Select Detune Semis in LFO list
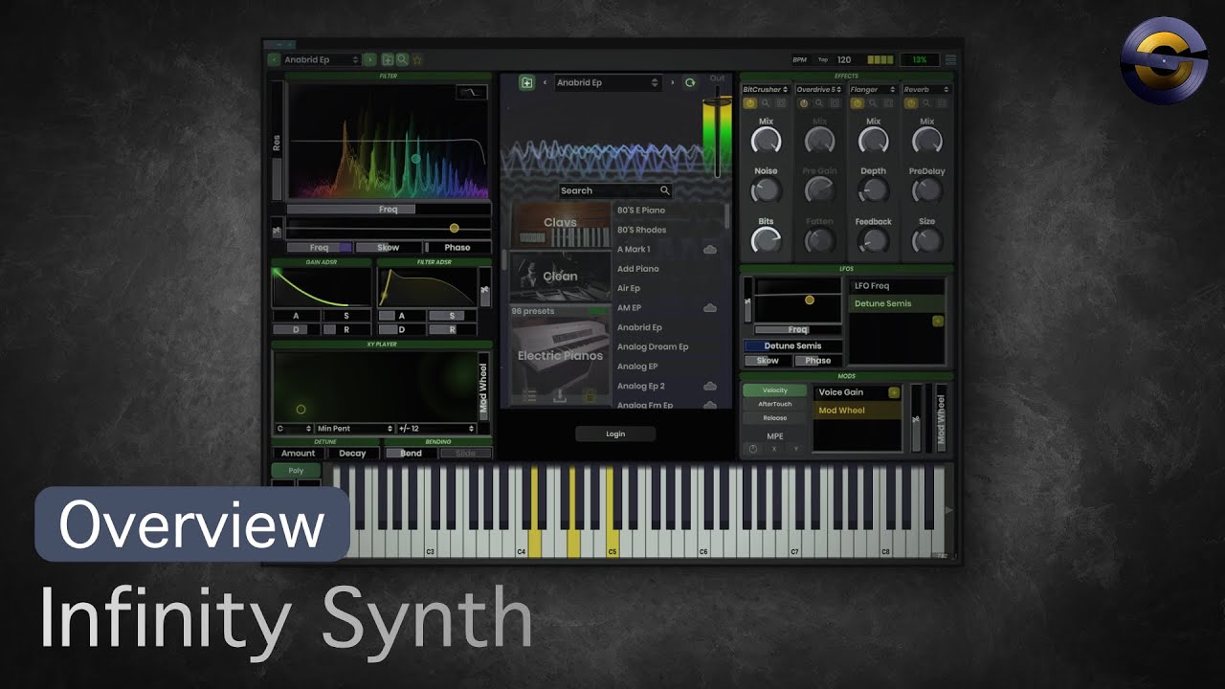1225x689 pixels. 897,303
